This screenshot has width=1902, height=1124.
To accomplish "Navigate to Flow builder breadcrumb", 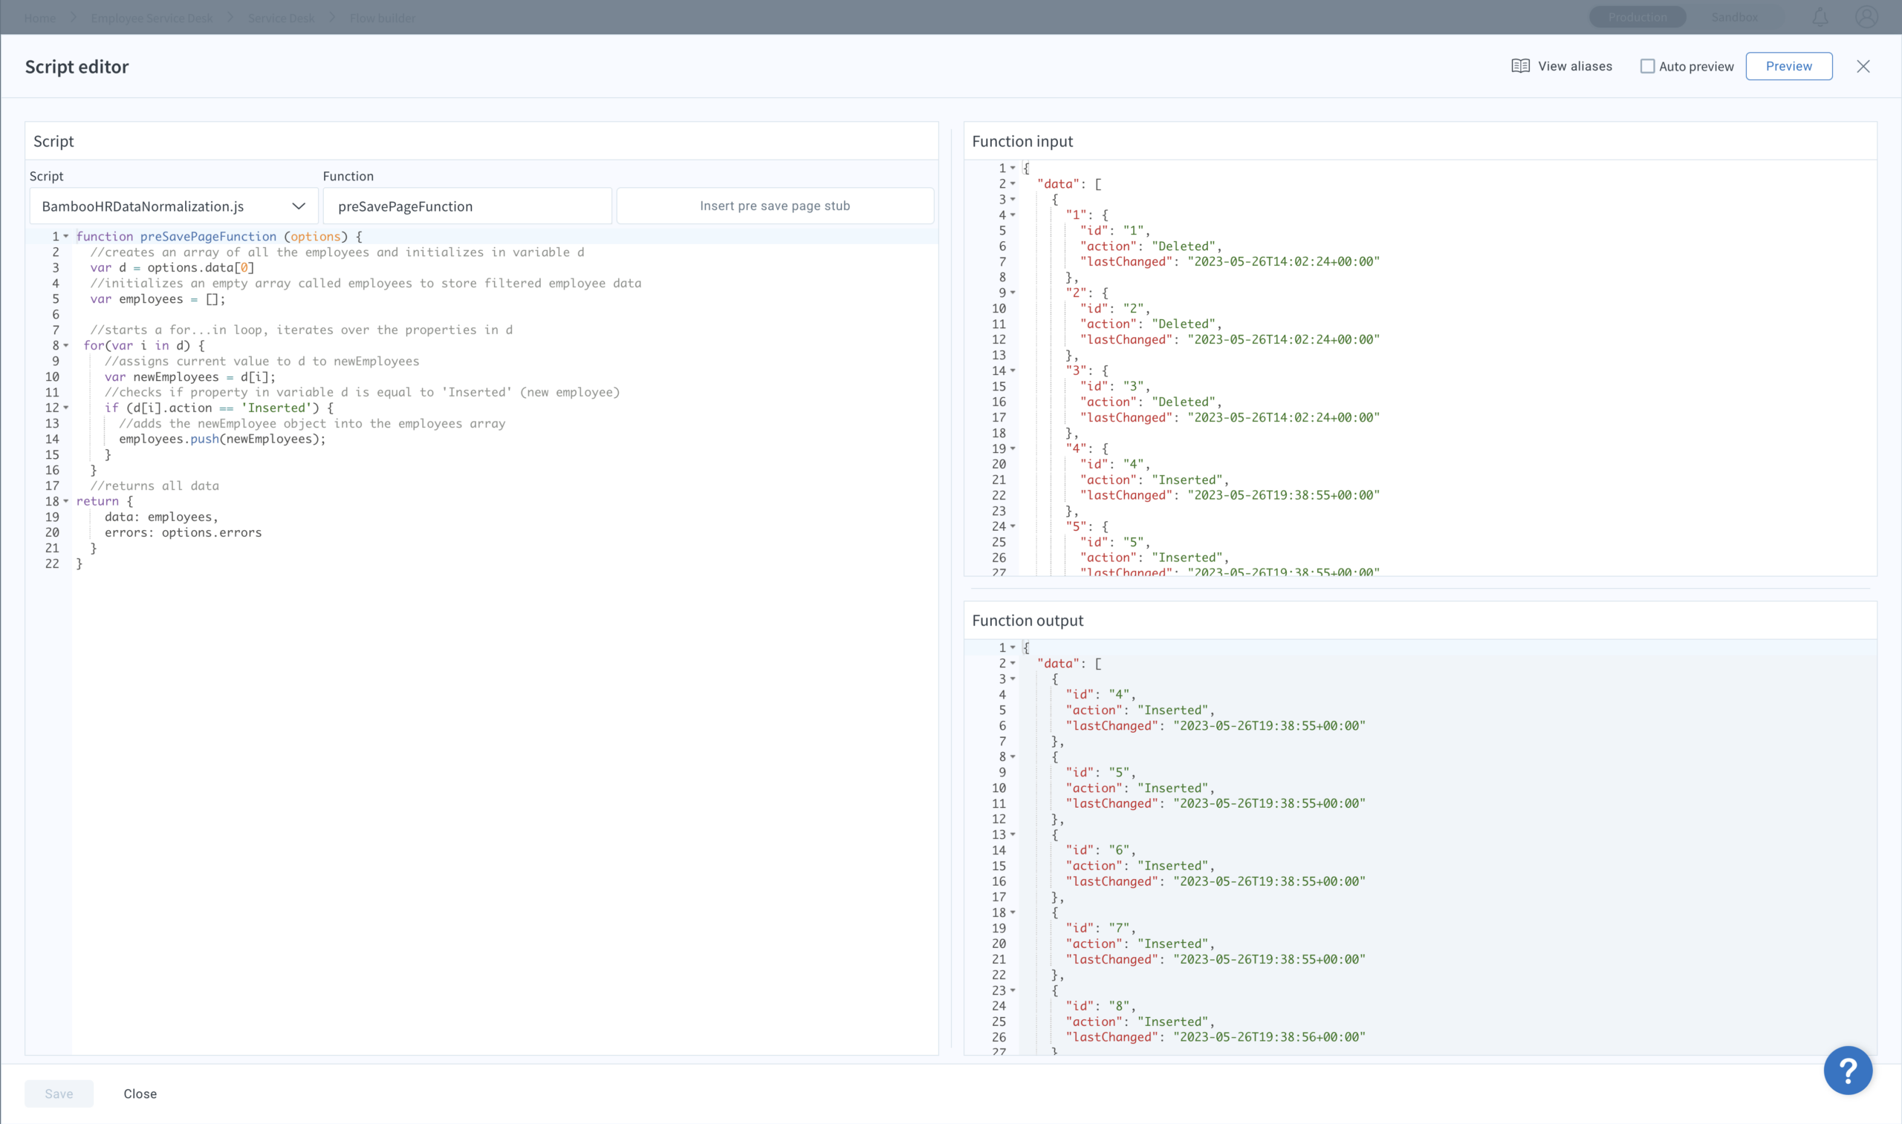I will click(382, 17).
